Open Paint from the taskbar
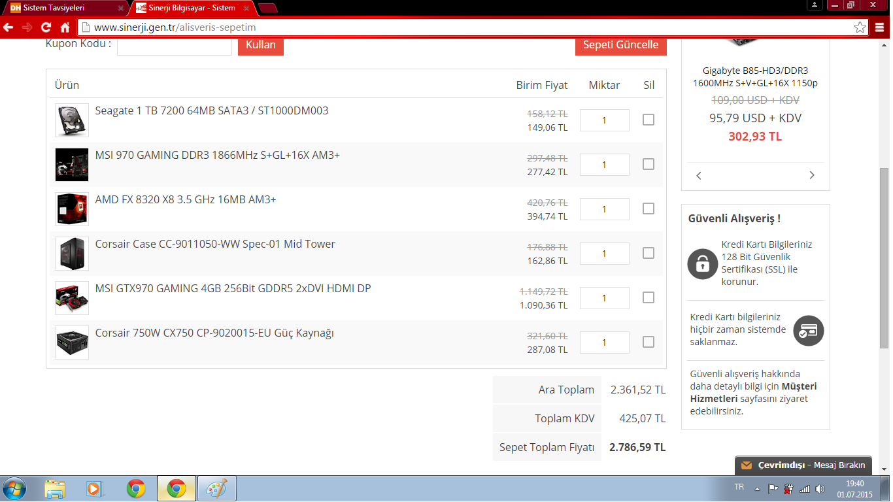The height and width of the screenshot is (502, 893). coord(216,488)
